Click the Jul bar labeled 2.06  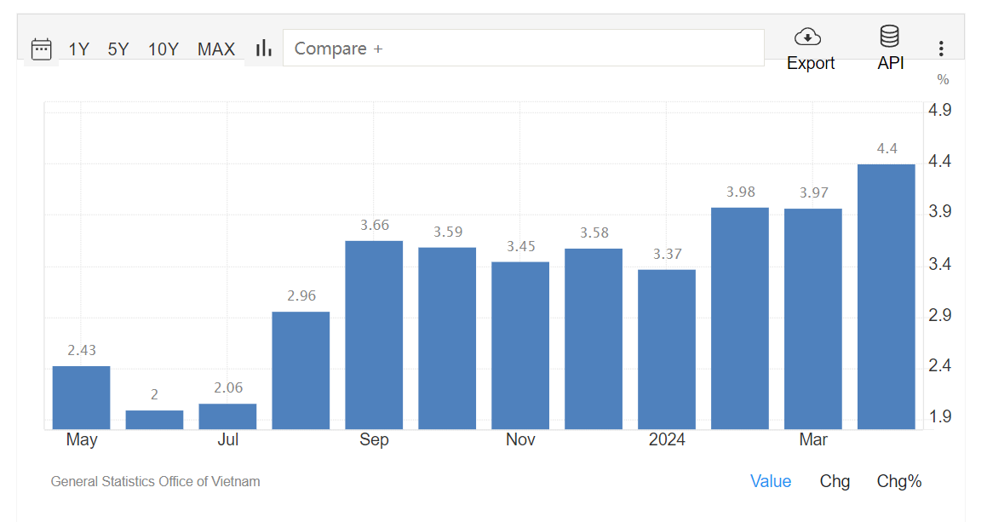(228, 416)
